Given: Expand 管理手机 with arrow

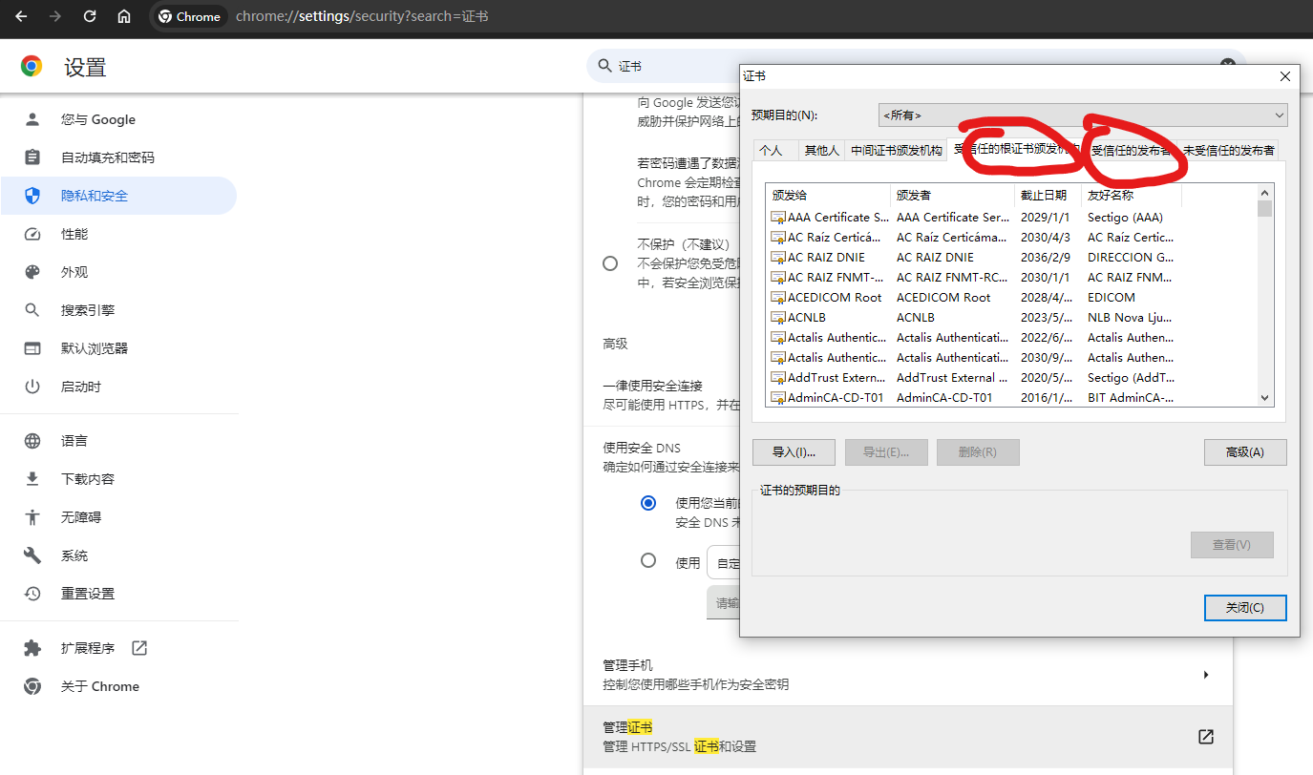Looking at the screenshot, I should tap(1206, 675).
